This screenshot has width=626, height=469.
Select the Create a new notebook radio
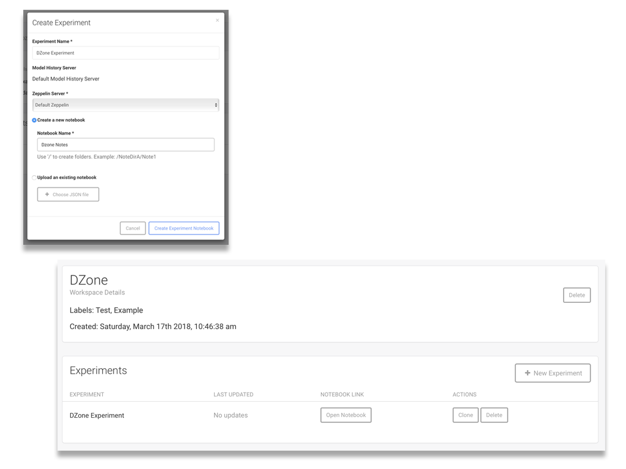coord(34,120)
